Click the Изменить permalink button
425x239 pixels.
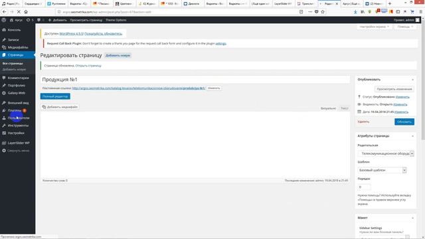(214, 88)
